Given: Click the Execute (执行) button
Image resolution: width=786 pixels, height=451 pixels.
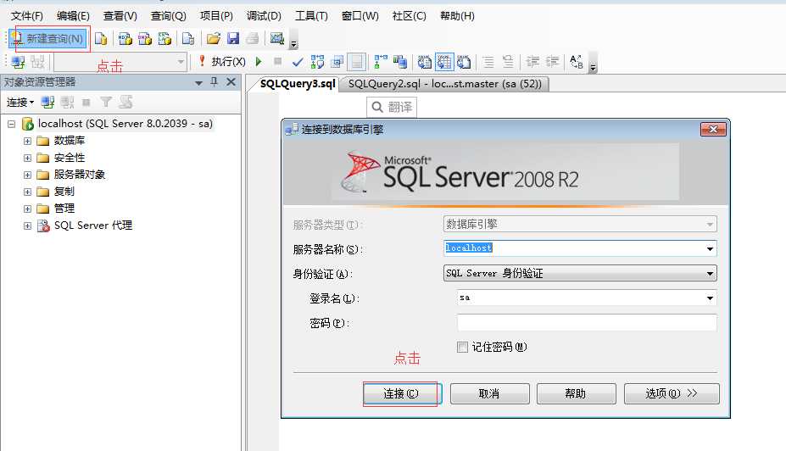Looking at the screenshot, I should pyautogui.click(x=222, y=62).
